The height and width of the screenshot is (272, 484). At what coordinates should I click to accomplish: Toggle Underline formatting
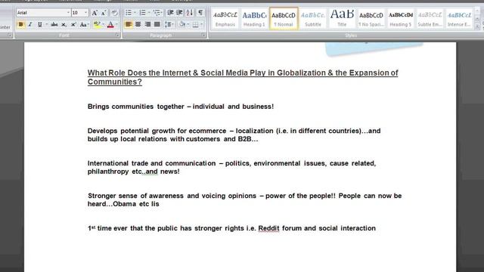point(39,24)
